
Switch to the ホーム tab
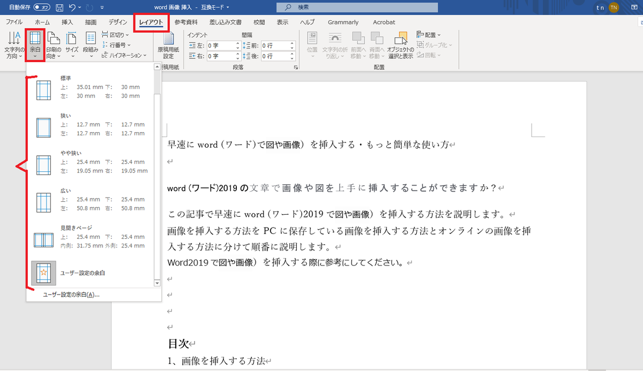[42, 22]
